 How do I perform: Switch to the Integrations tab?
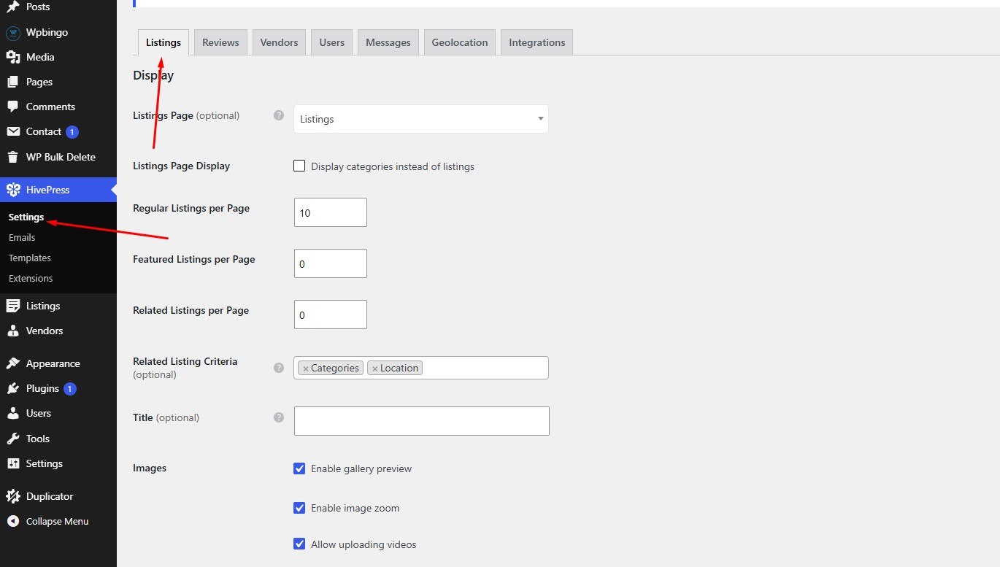pyautogui.click(x=537, y=42)
